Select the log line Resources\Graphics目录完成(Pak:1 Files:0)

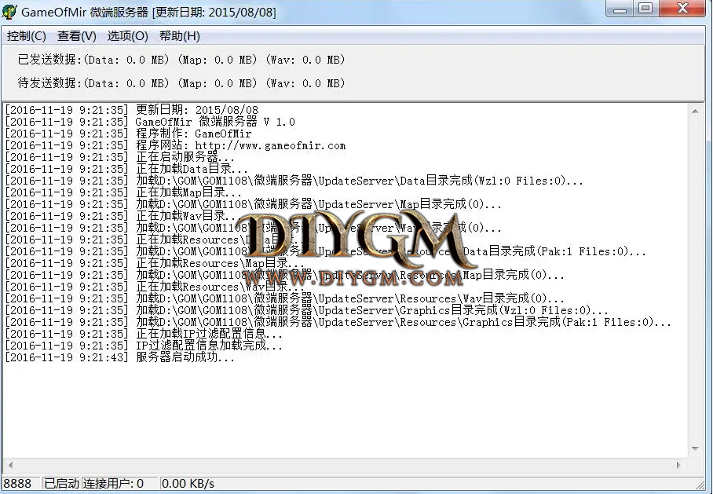[x=338, y=323]
